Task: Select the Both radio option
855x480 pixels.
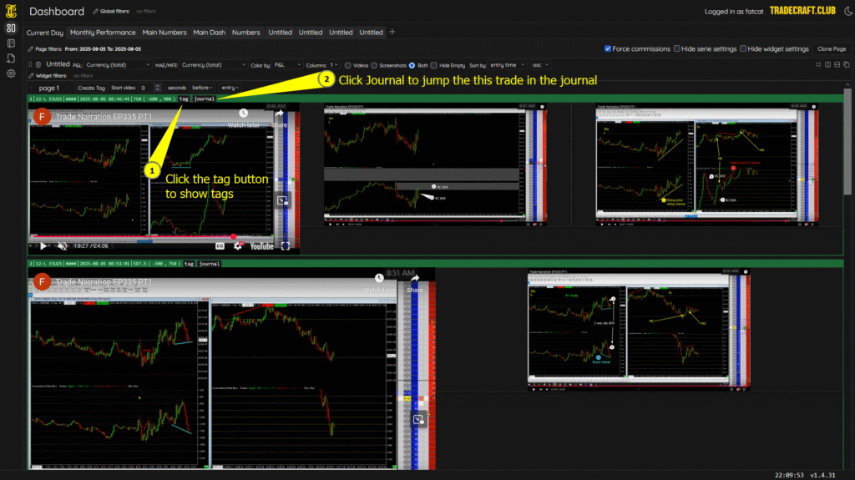Action: (x=412, y=65)
